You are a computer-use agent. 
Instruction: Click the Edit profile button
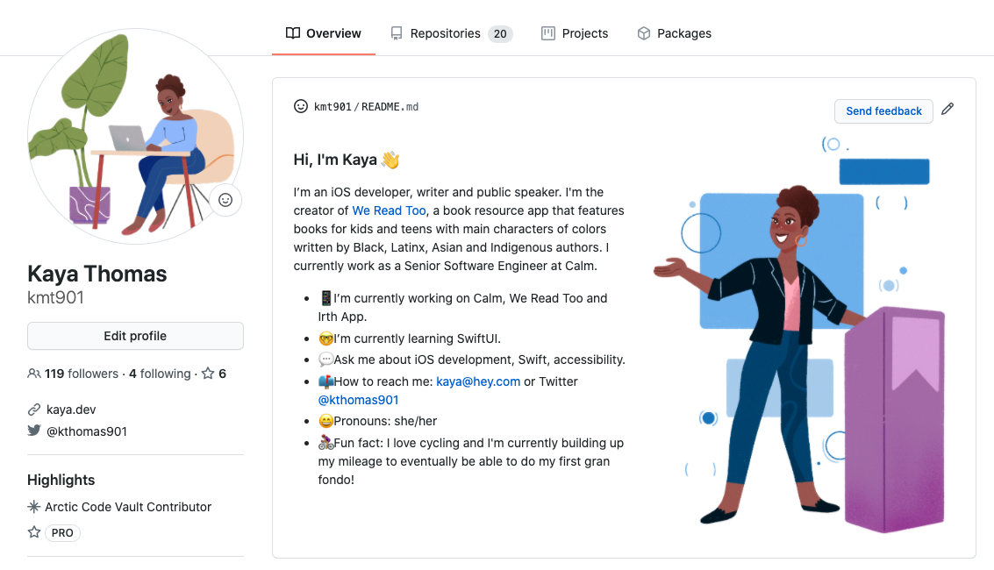[135, 336]
